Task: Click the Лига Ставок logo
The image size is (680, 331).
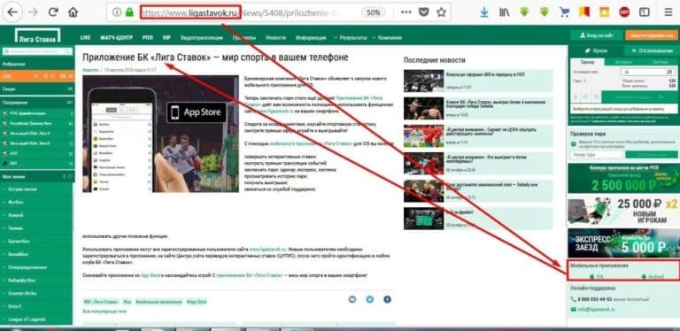Action: [37, 36]
